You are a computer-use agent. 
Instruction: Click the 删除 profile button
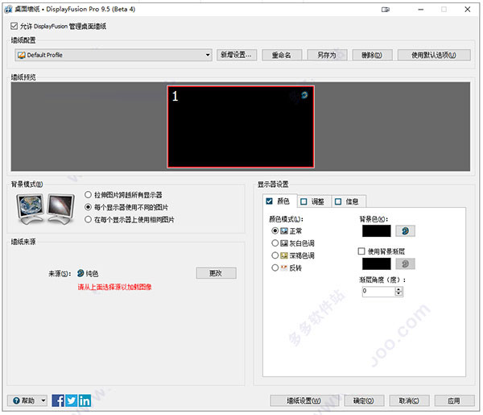372,55
